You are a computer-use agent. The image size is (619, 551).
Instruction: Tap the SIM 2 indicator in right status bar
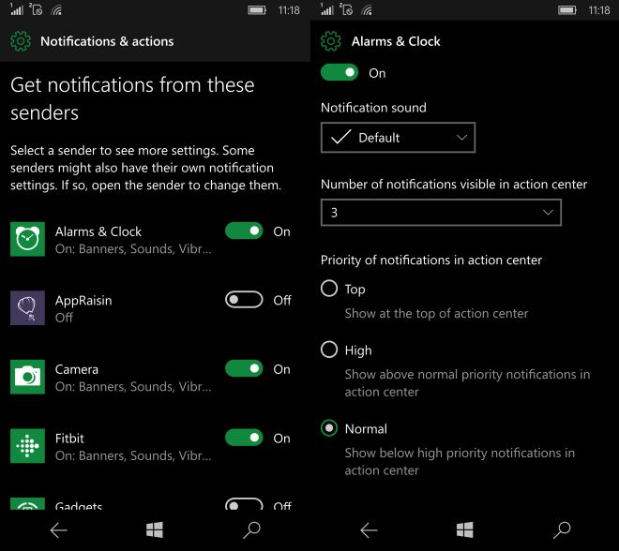pos(346,9)
